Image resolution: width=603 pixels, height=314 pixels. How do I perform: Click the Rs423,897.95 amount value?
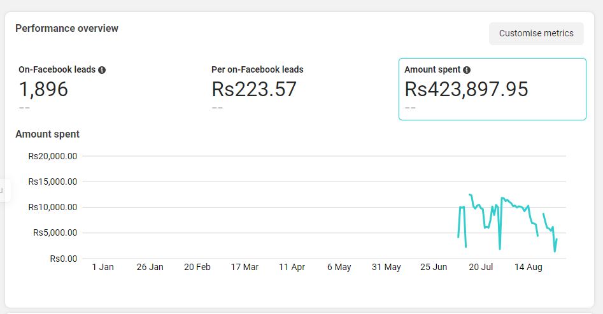click(467, 89)
